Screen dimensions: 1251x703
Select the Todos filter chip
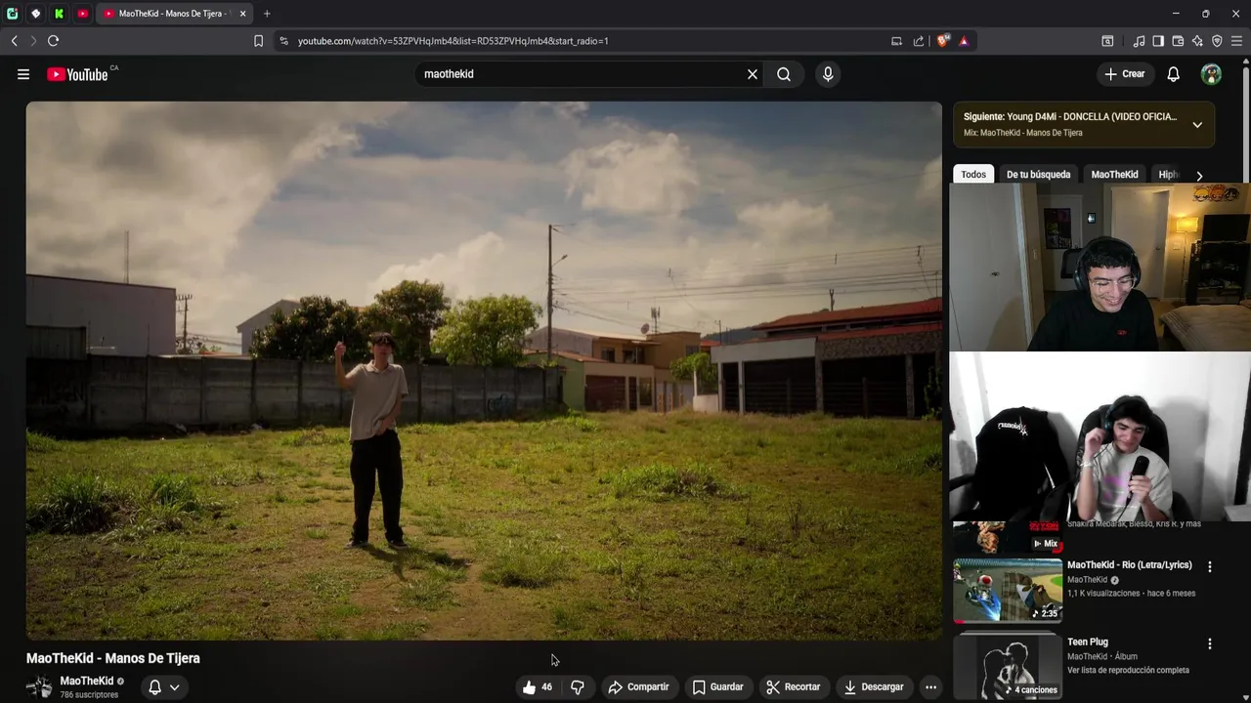973,175
